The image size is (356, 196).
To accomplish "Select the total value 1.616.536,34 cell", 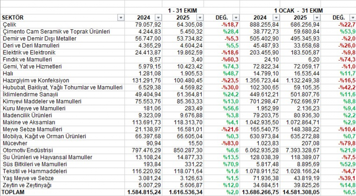I will point(184,192).
